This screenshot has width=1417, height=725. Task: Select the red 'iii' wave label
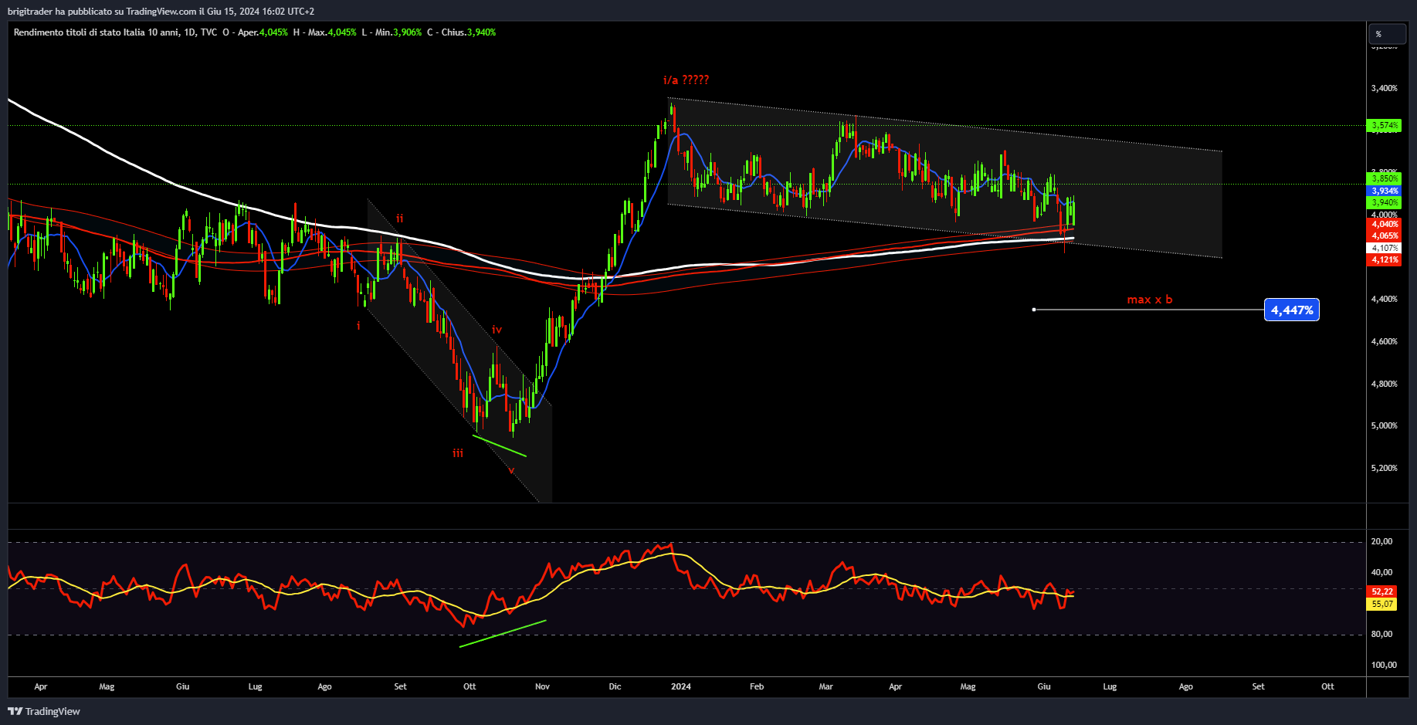(x=458, y=453)
